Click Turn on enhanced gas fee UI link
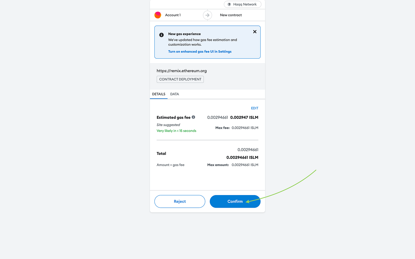This screenshot has width=415, height=259. pos(200,52)
